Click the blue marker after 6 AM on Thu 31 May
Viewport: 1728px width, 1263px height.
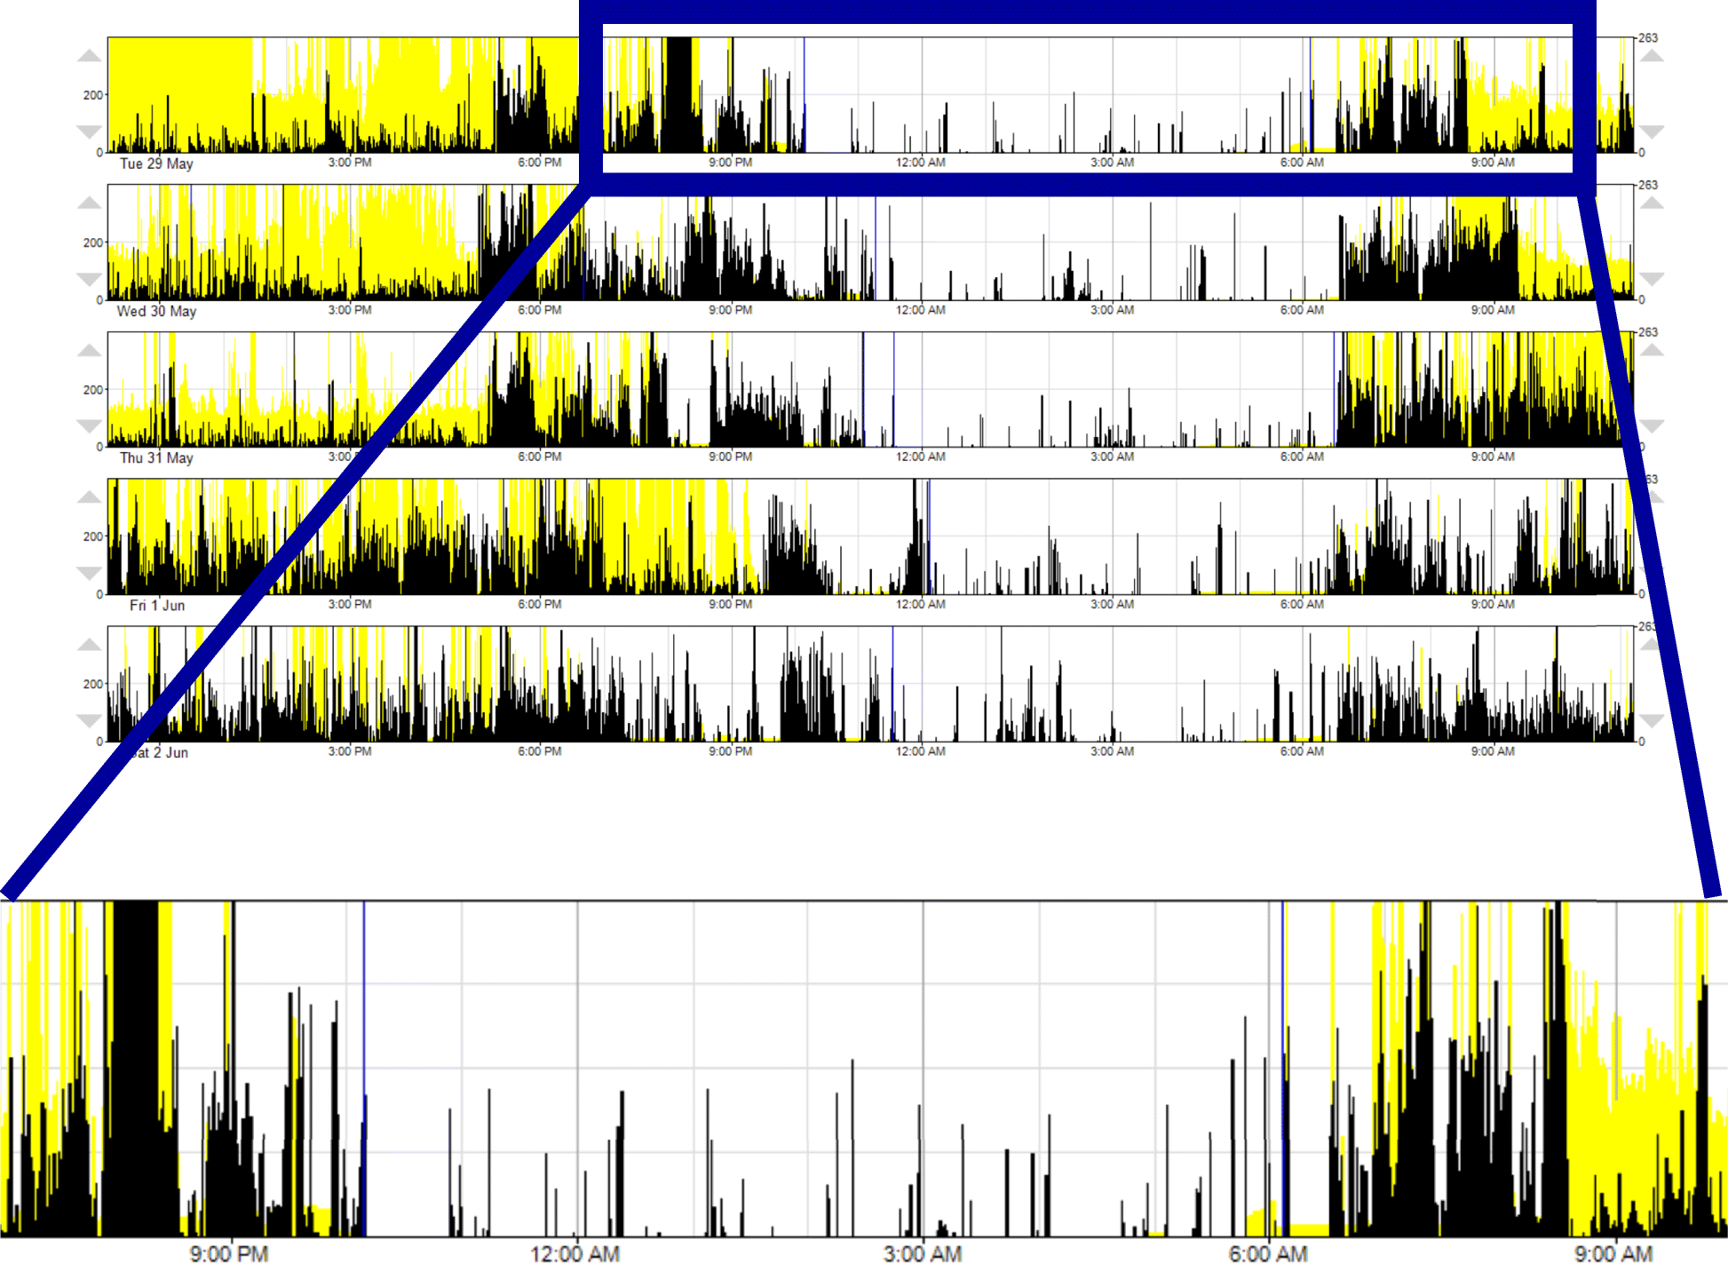tap(1334, 389)
